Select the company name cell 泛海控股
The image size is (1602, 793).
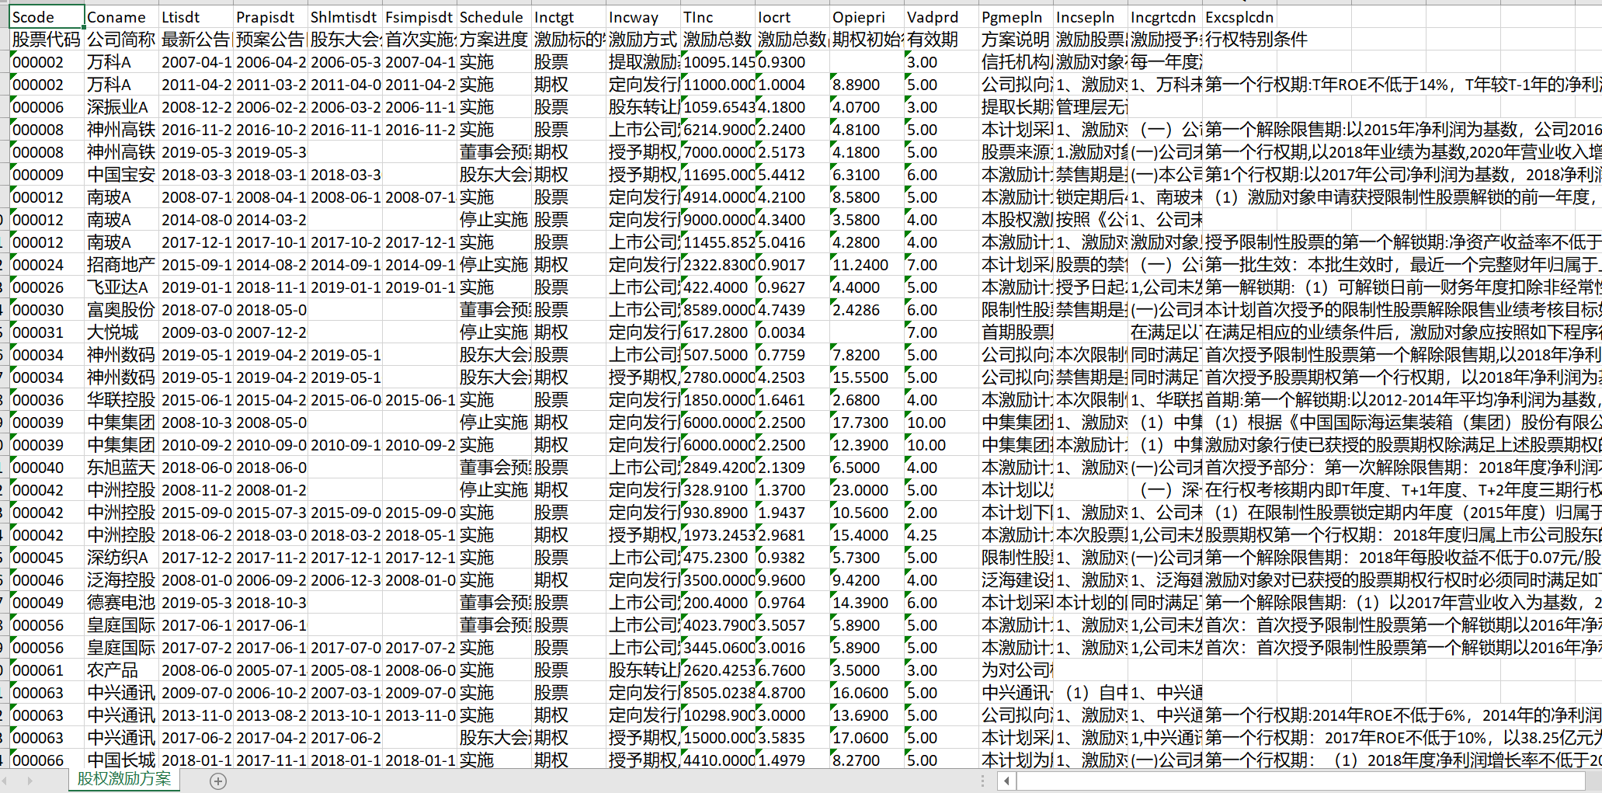click(121, 580)
